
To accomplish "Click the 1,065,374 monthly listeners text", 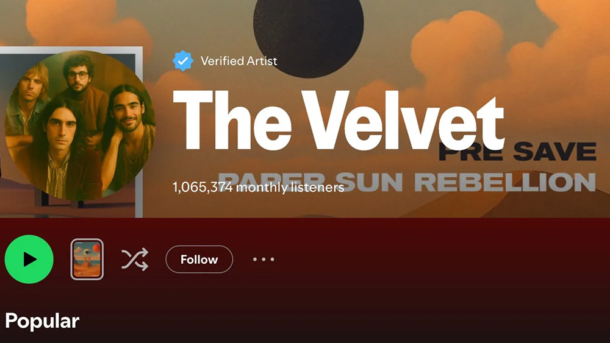I will (258, 187).
